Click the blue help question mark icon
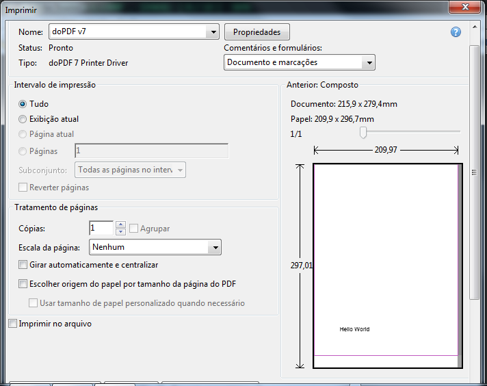This screenshot has height=386, width=487. click(x=456, y=32)
